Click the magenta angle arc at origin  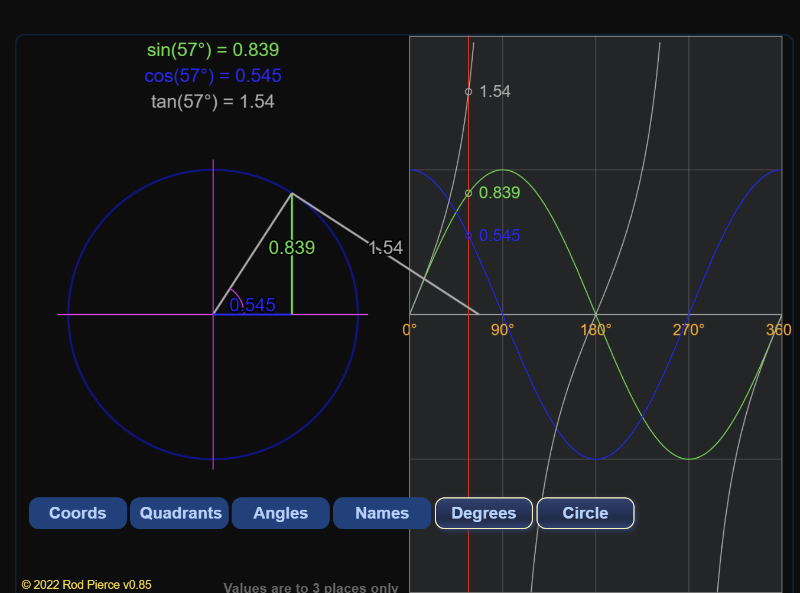pyautogui.click(x=235, y=294)
